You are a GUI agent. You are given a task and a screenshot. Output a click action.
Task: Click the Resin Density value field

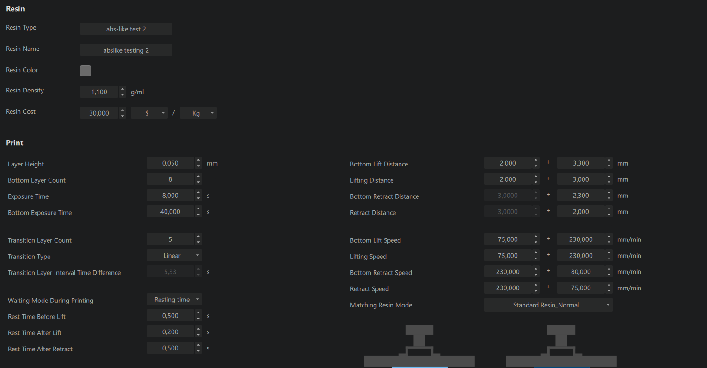99,92
